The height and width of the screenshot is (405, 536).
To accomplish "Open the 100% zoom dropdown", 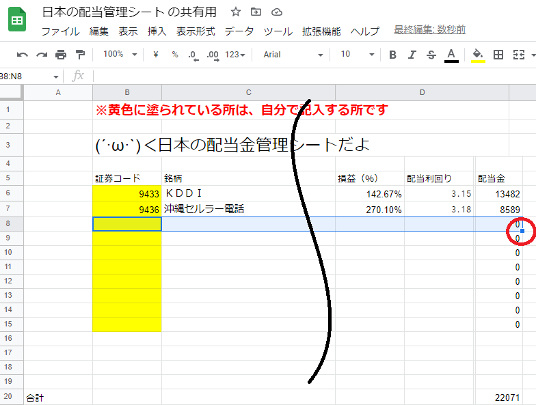I will coord(120,55).
